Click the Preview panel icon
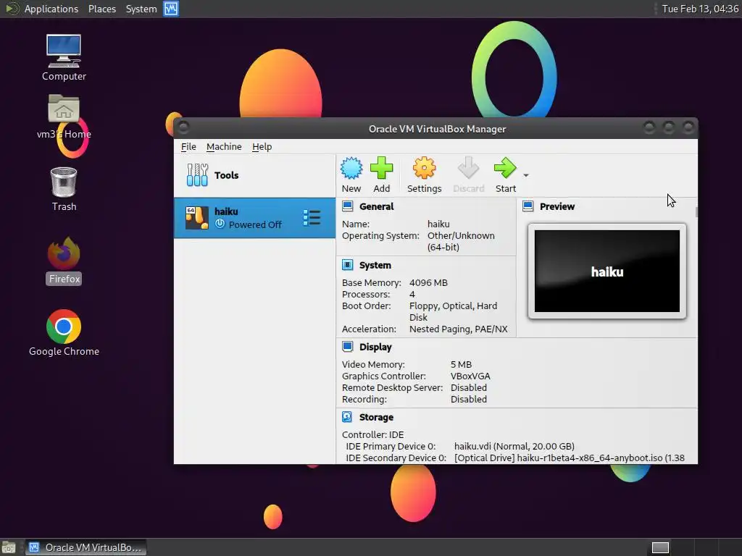 click(x=528, y=206)
